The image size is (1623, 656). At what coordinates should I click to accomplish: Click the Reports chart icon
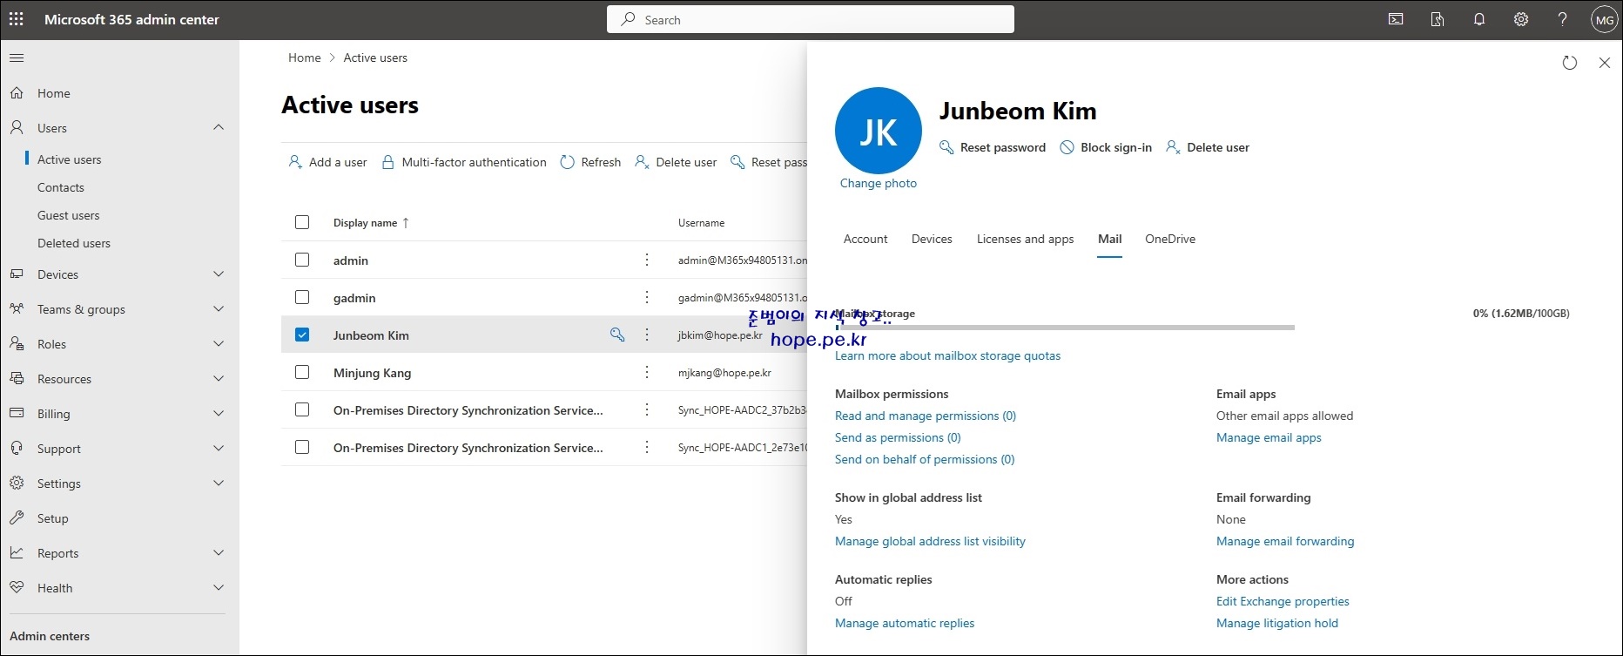pos(17,553)
